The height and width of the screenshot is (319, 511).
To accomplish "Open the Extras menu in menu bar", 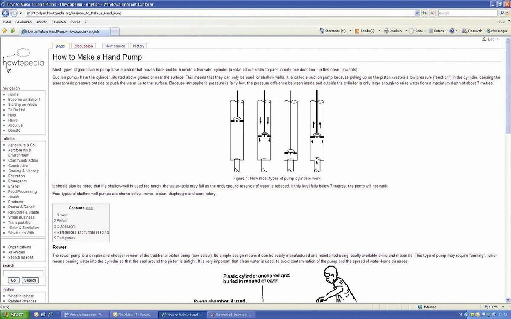I will (x=75, y=22).
